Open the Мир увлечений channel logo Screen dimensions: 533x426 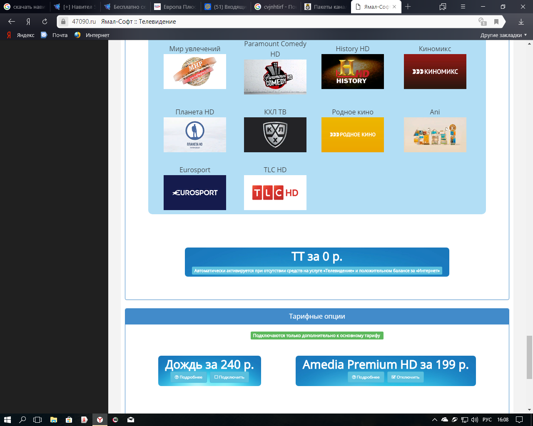pyautogui.click(x=195, y=72)
